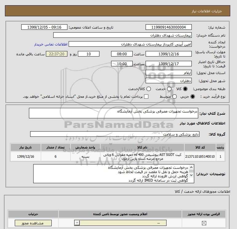Click the جزئیات column header
Viewport: 237px width, 229px height.
pos(33,214)
